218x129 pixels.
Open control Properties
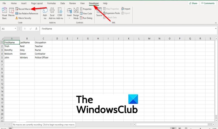point(86,9)
